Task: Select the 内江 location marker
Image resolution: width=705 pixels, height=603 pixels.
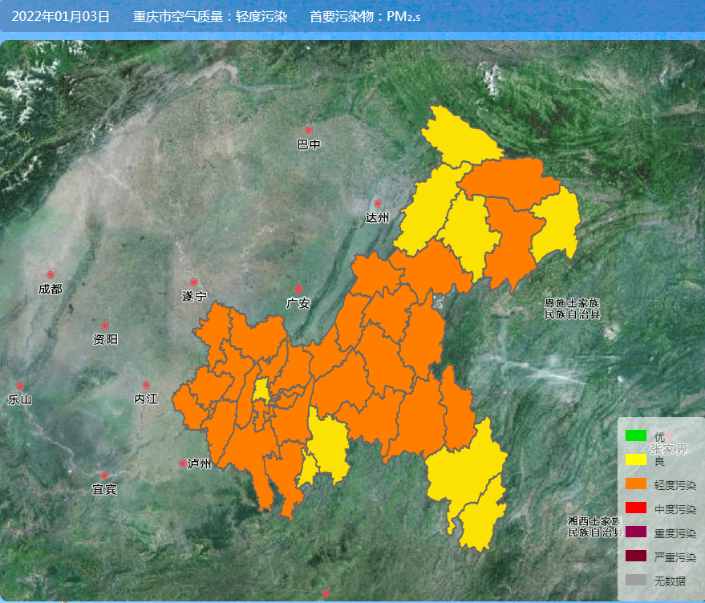Action: click(146, 386)
